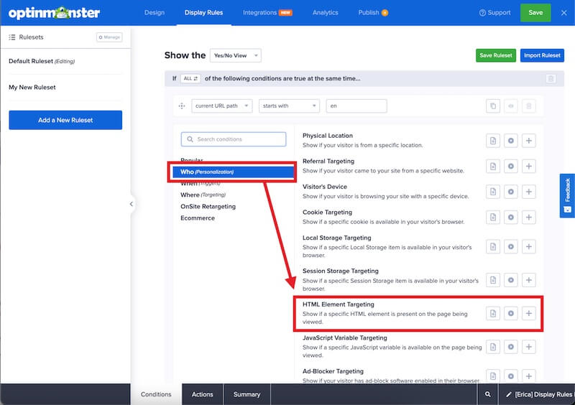Play JavaScript Variable Targeting video icon

(511, 347)
